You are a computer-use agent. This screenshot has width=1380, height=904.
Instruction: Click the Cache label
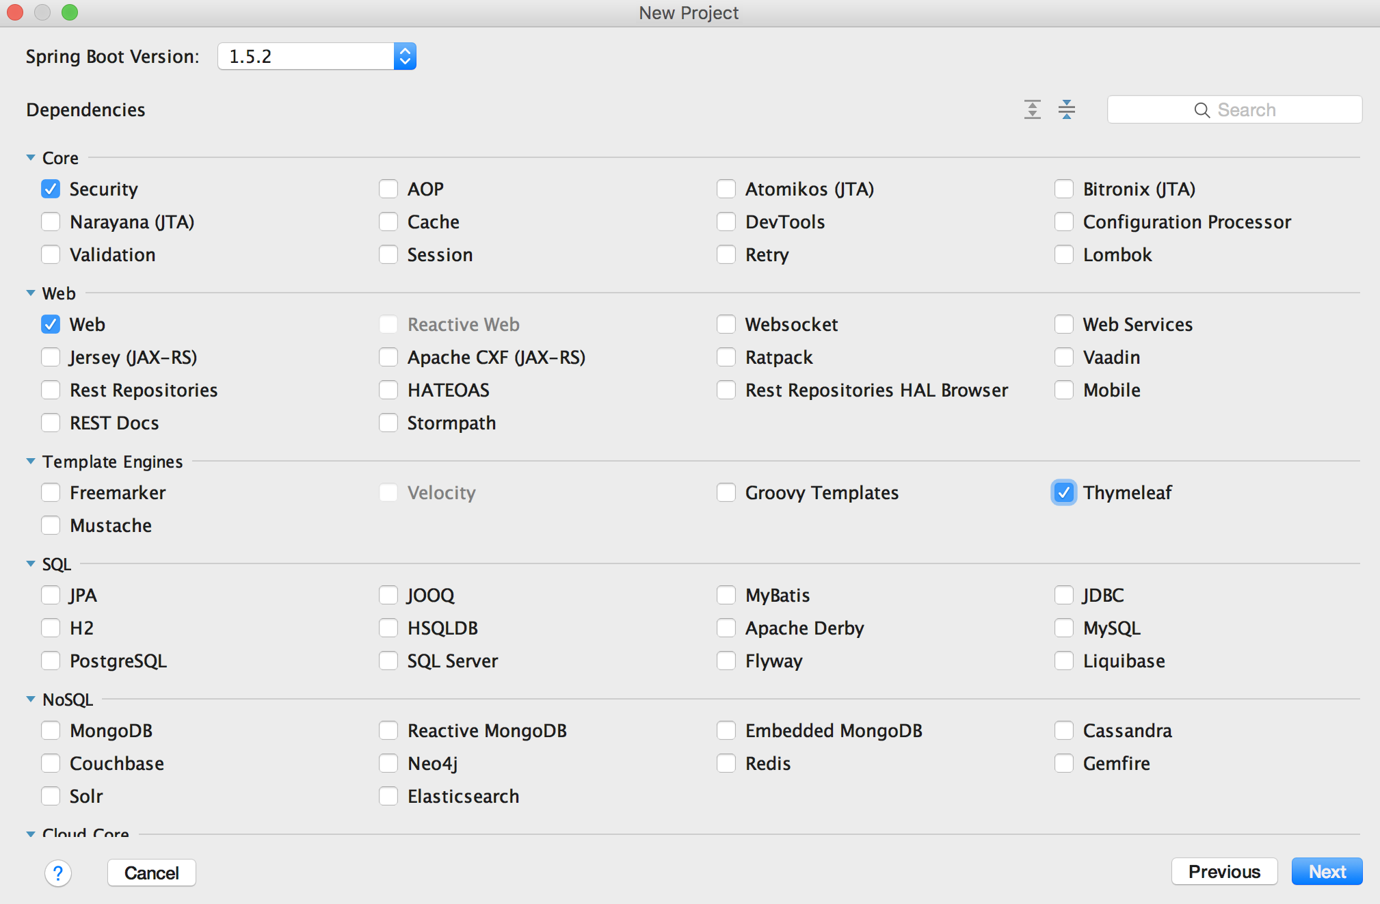pos(434,222)
